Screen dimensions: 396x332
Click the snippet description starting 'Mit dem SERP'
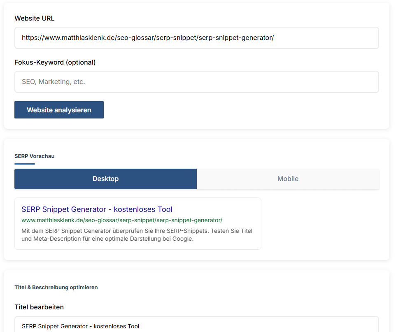click(137, 235)
